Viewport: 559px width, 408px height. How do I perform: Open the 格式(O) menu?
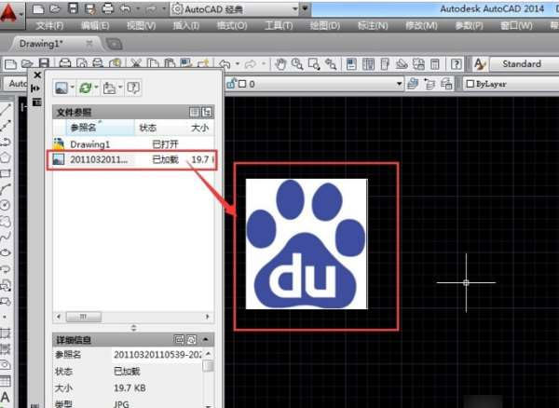(x=232, y=26)
